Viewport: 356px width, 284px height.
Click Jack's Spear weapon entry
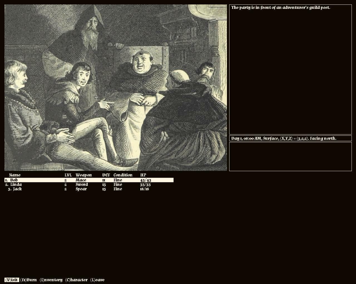[81, 189]
